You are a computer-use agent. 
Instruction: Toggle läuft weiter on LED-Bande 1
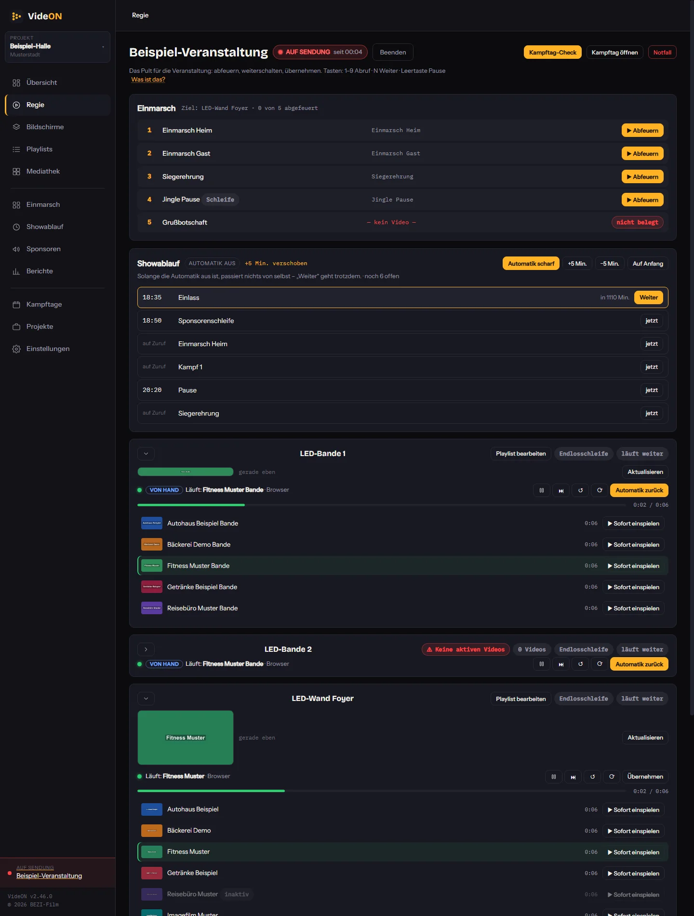pos(642,454)
